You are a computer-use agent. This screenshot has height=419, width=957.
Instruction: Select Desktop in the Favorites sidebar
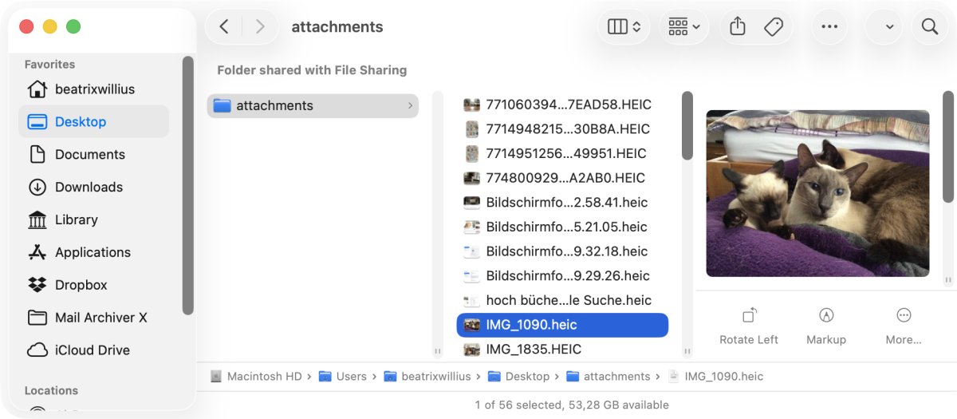click(94, 121)
